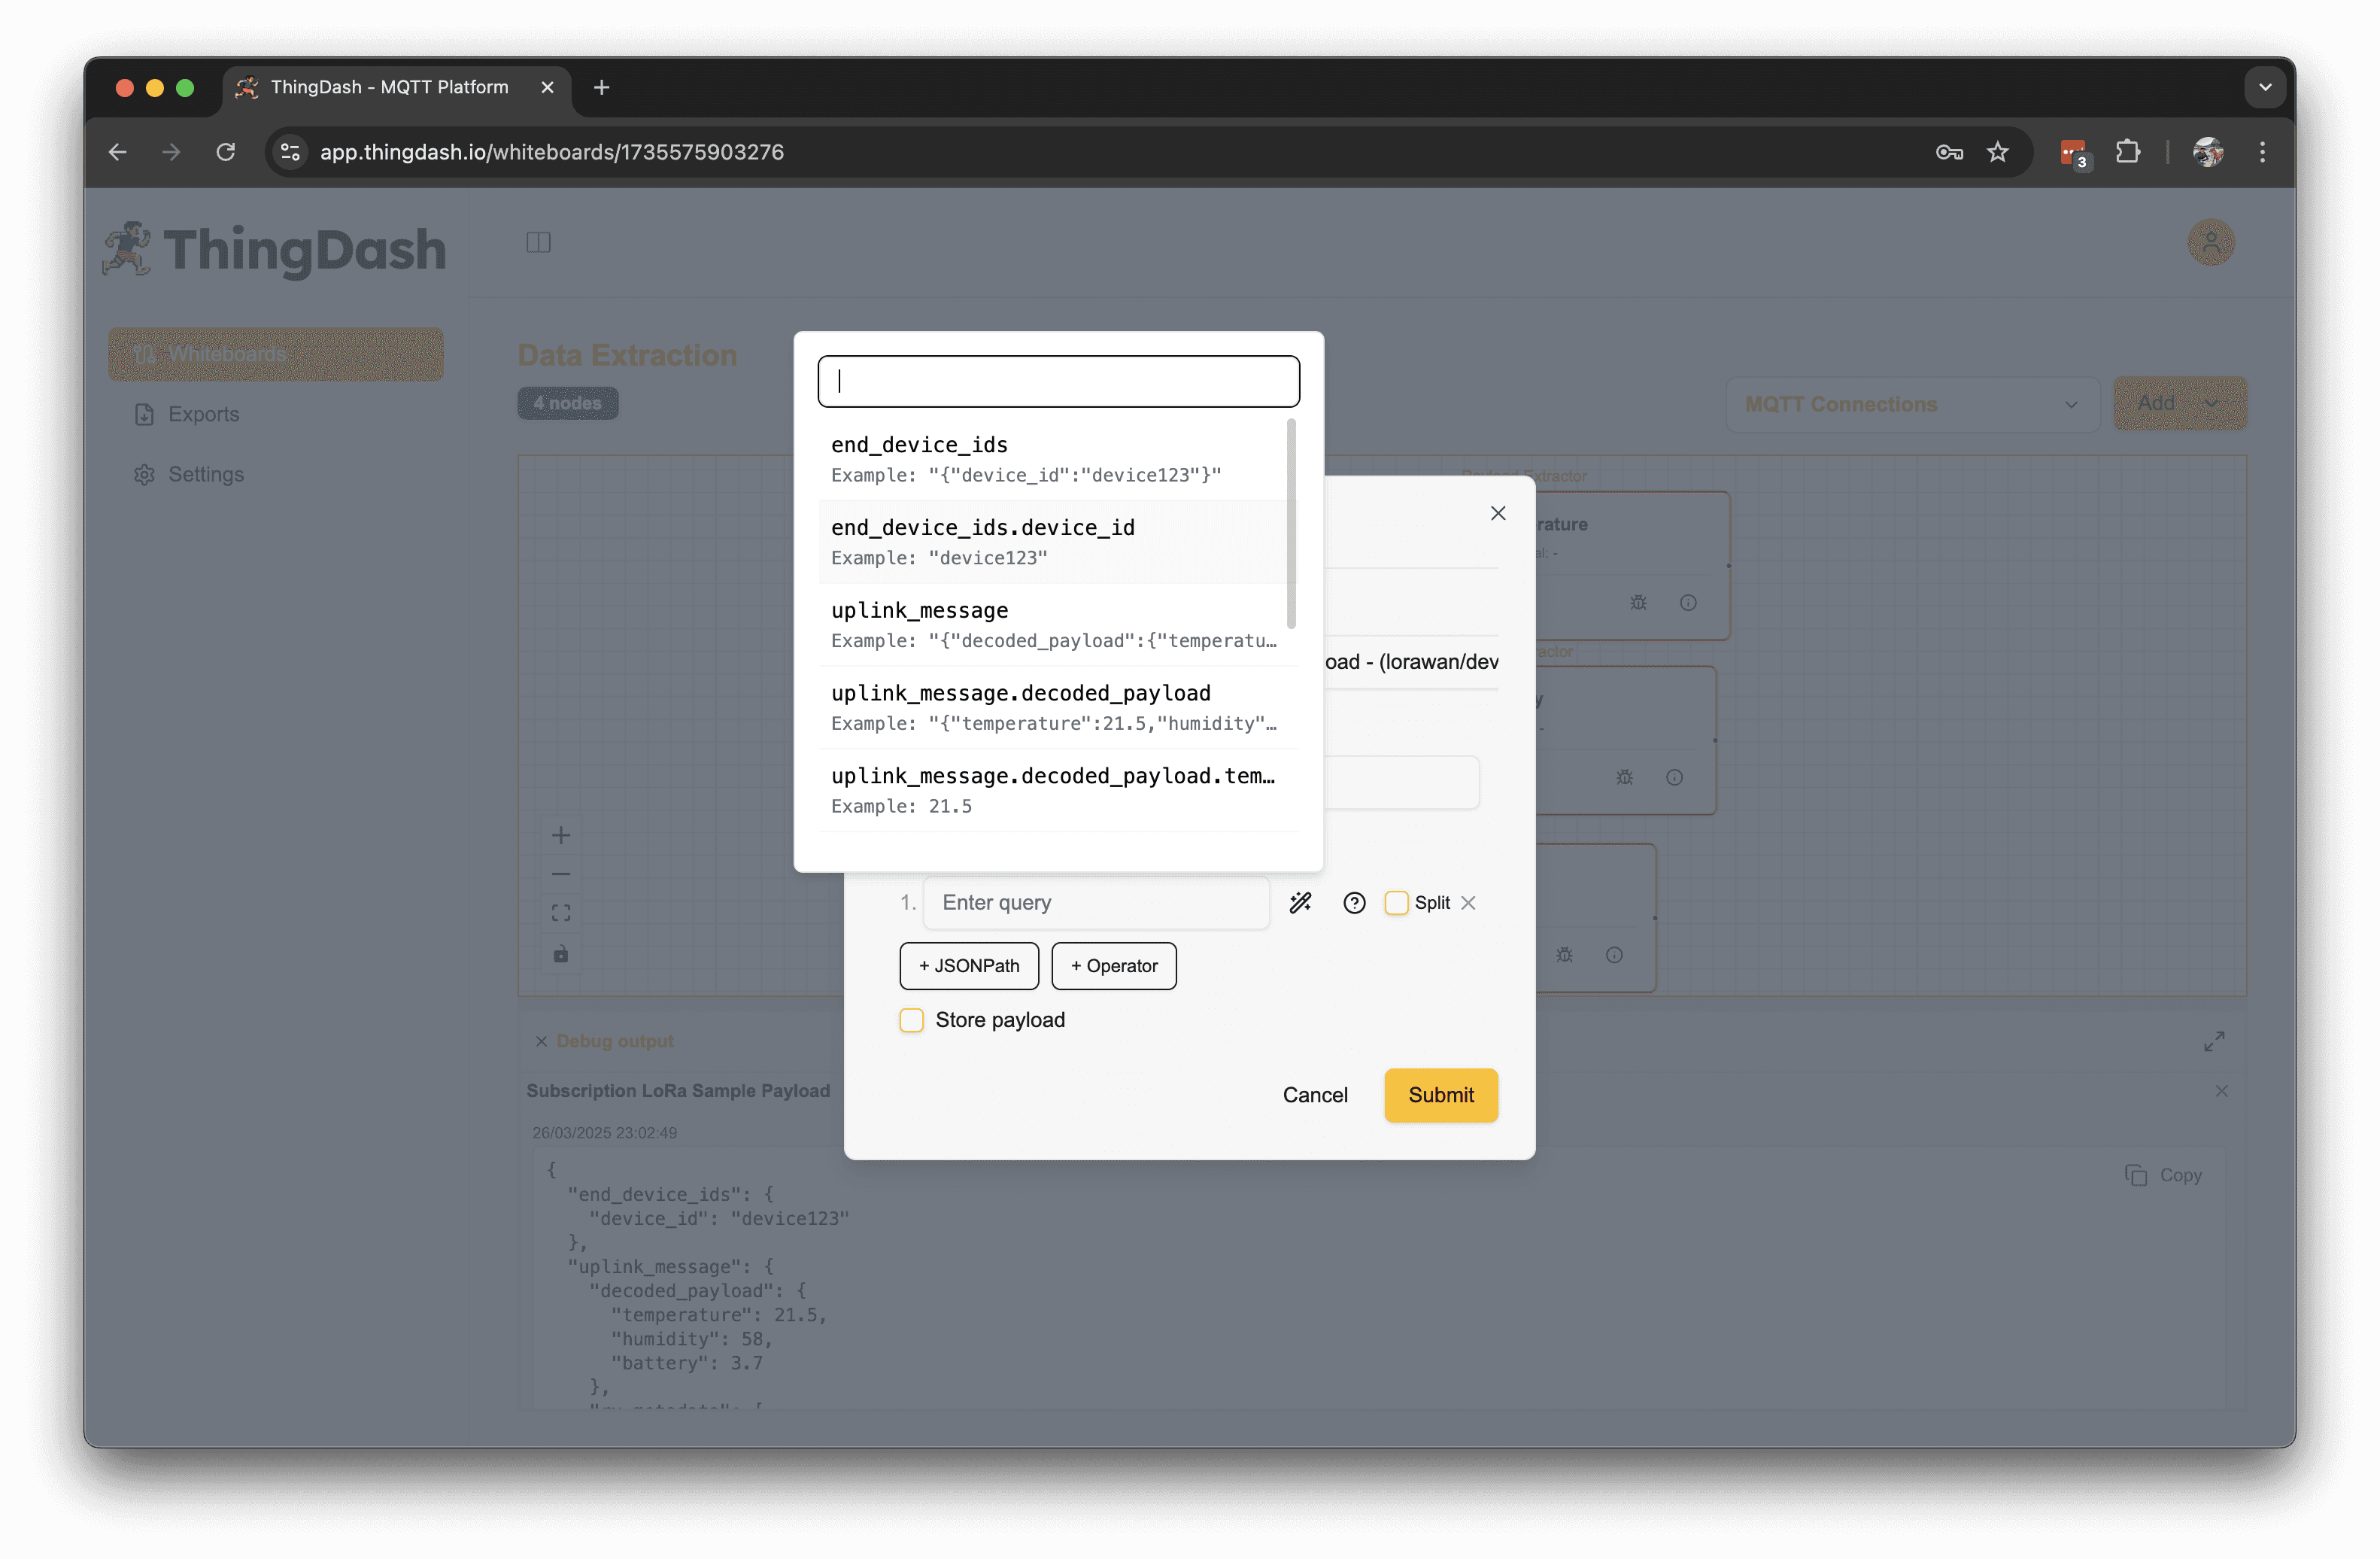Open the Chrome profile avatar
The height and width of the screenshot is (1559, 2380).
[2208, 152]
